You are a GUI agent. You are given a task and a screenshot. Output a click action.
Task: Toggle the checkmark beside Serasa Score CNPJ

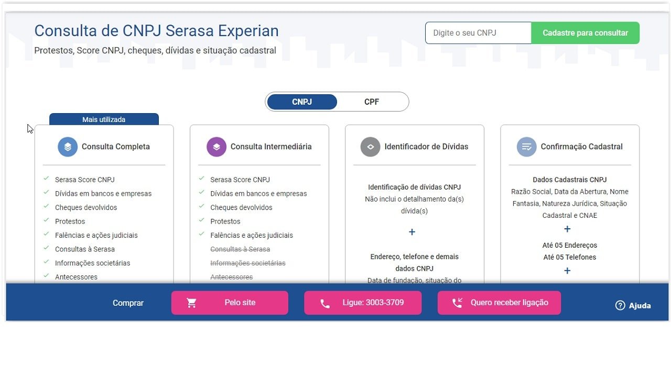click(x=46, y=179)
